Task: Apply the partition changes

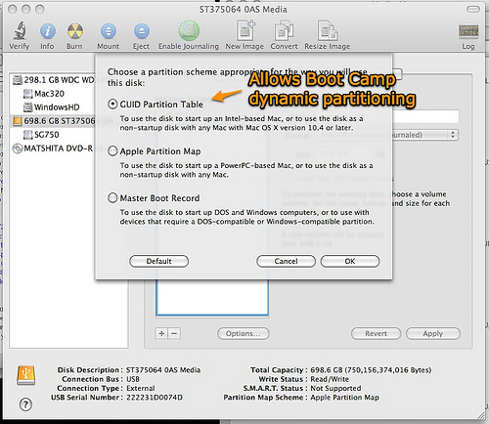Action: coord(433,333)
